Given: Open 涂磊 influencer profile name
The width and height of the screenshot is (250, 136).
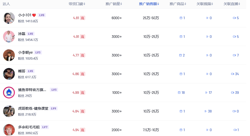Looking at the screenshot, I should coord(22,34).
